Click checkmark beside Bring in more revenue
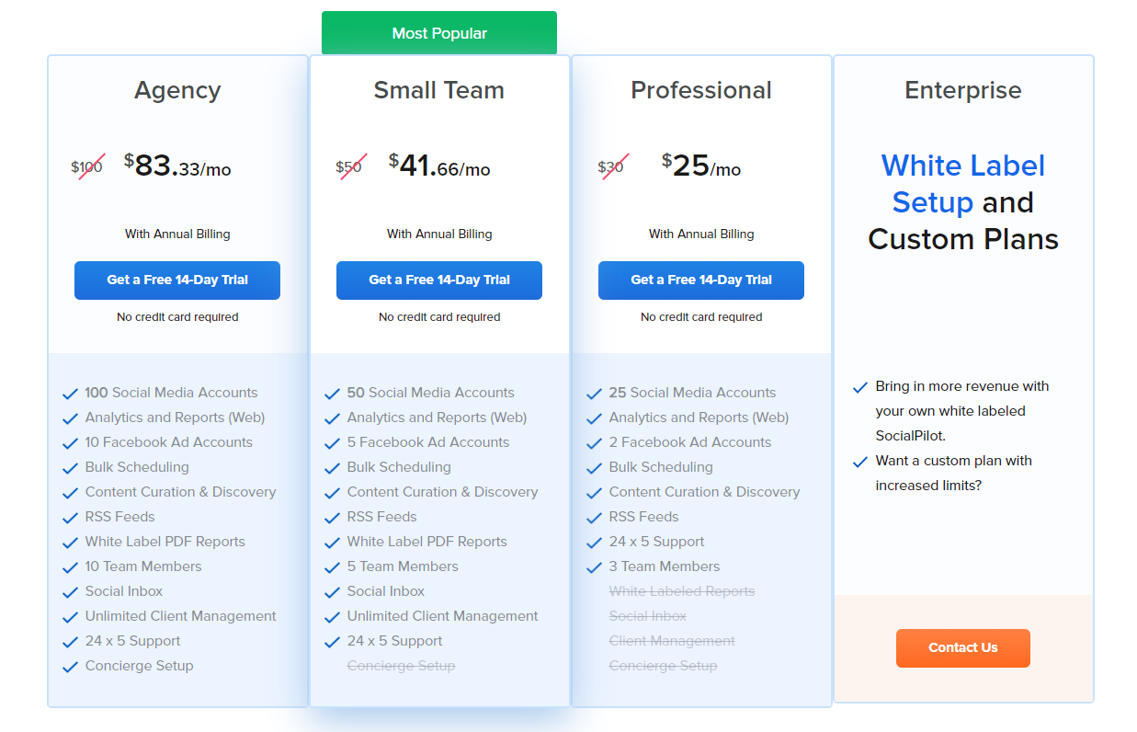This screenshot has height=732, width=1137. pyautogui.click(x=860, y=387)
